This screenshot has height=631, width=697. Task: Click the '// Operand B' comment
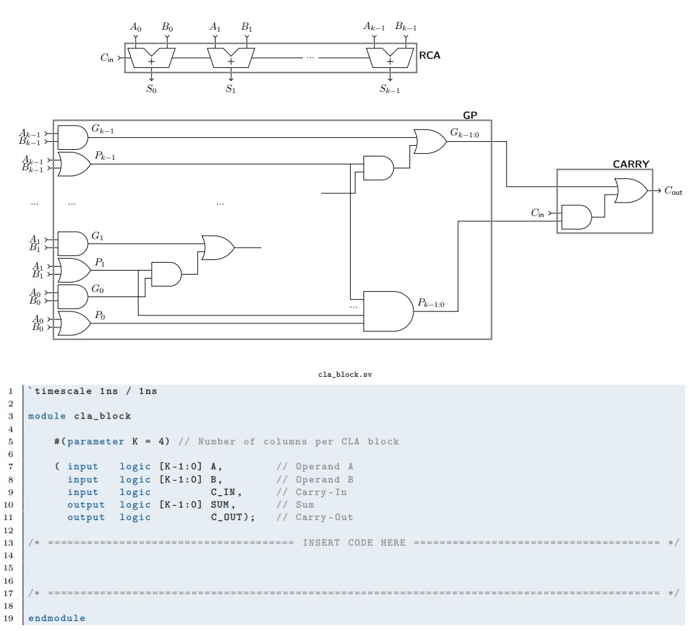click(x=315, y=480)
